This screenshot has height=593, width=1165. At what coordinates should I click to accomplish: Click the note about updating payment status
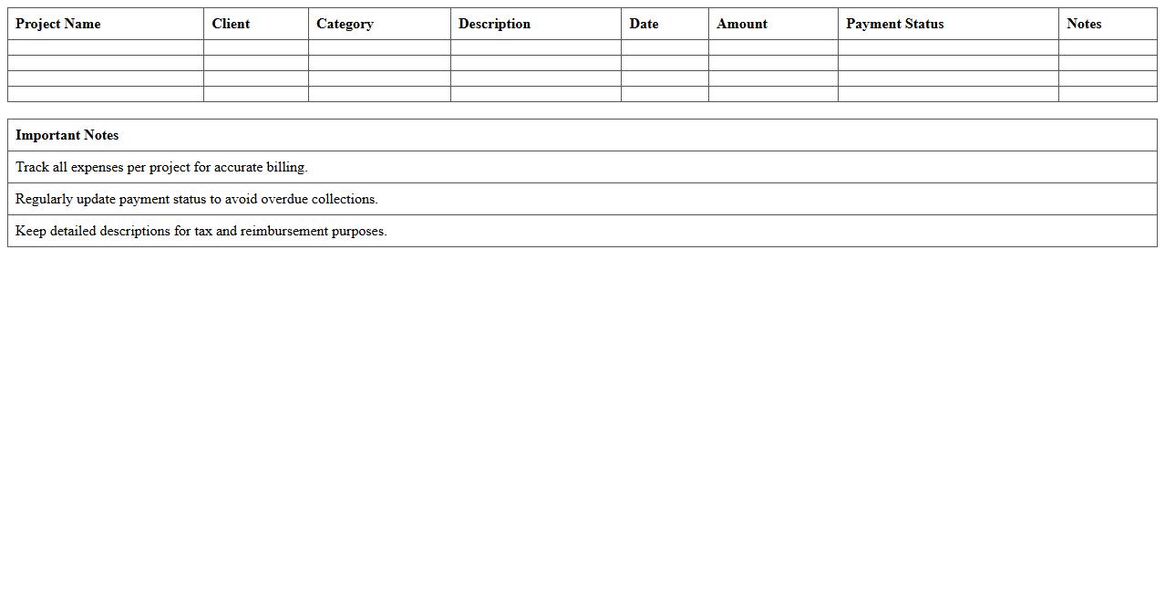[x=196, y=199]
